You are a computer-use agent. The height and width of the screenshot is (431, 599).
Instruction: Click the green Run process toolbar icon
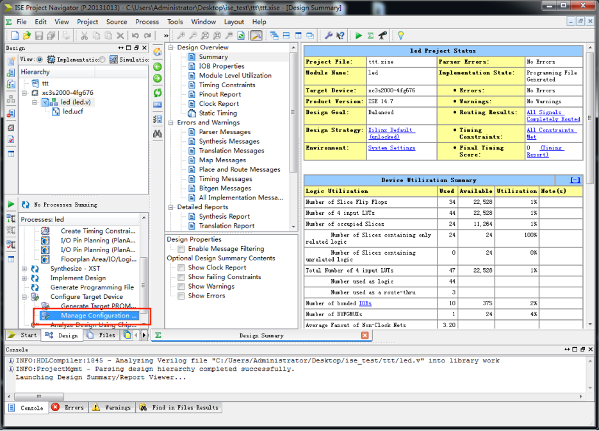coord(359,36)
